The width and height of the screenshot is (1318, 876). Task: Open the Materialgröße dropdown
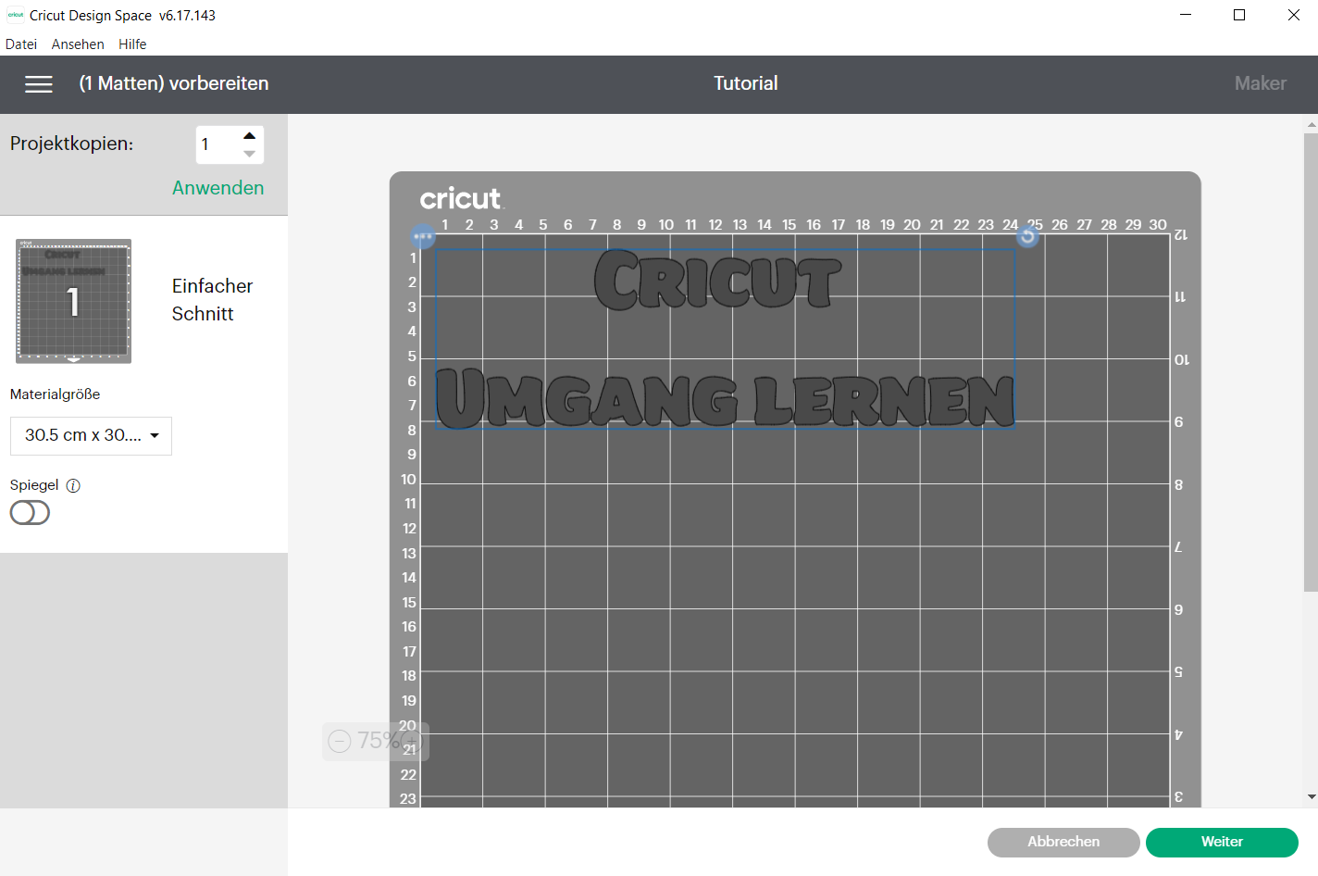point(91,435)
